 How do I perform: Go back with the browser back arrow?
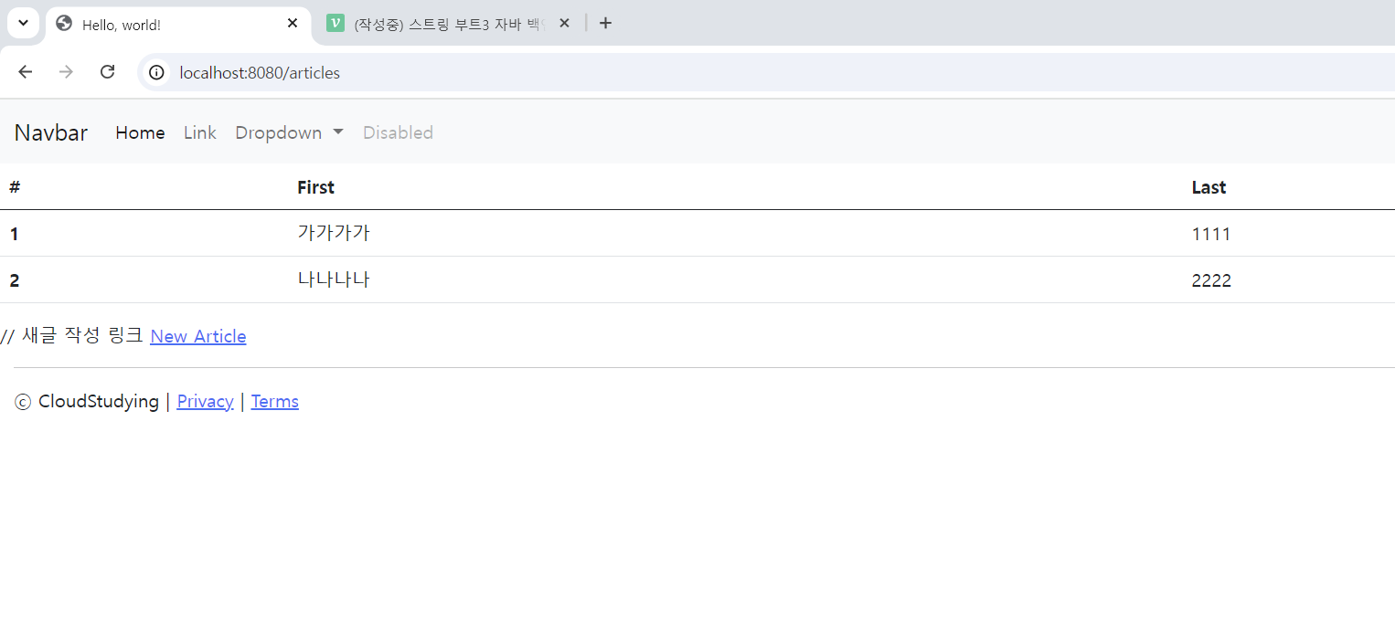26,72
